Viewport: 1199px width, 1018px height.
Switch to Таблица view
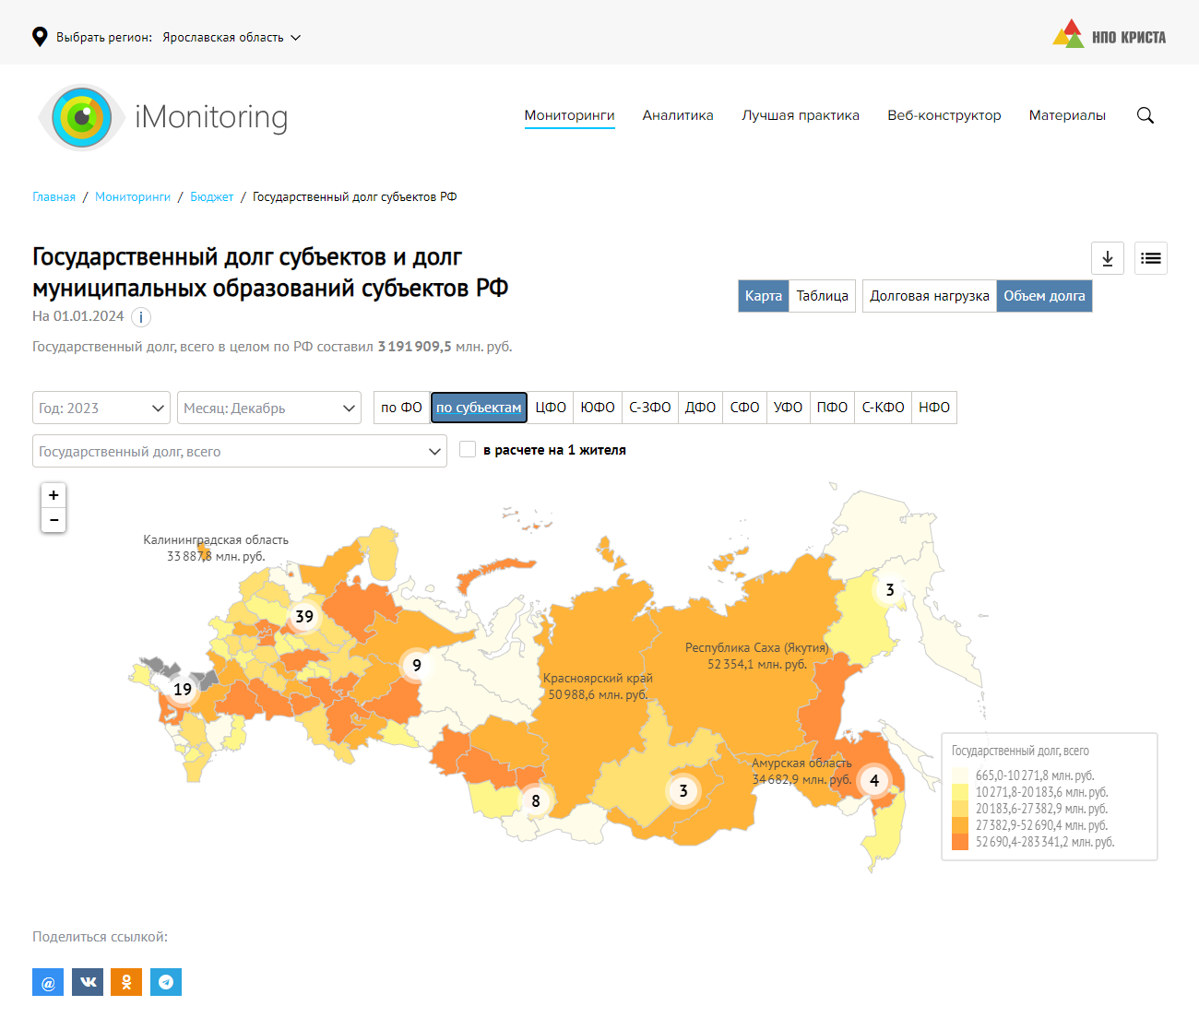tap(822, 296)
